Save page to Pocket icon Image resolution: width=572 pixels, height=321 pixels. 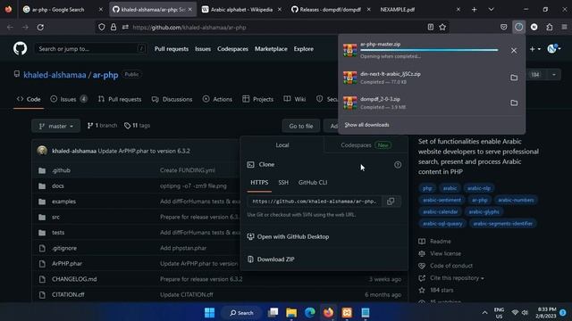pos(504,27)
